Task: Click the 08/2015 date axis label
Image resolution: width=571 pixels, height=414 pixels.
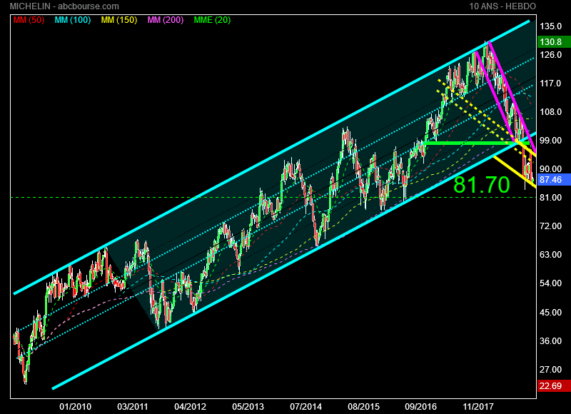Action: 363,406
